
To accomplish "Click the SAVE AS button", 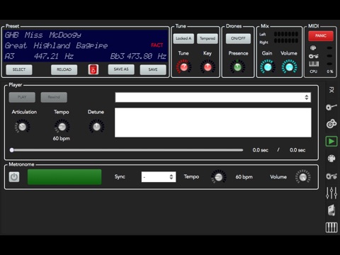I will coord(121,69).
